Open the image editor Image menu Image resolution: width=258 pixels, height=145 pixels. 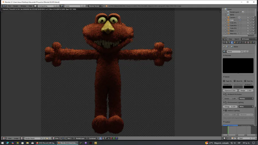pos(16,138)
